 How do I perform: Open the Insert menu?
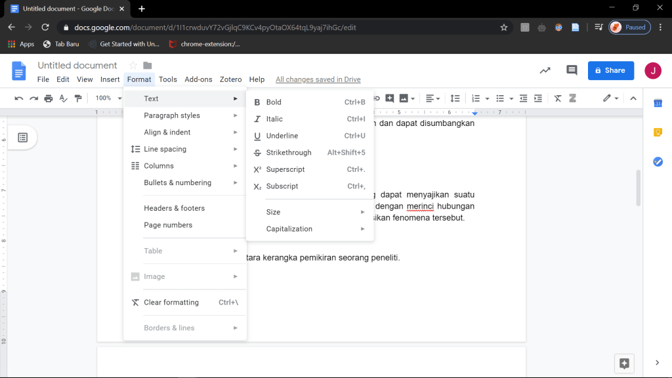pyautogui.click(x=110, y=79)
